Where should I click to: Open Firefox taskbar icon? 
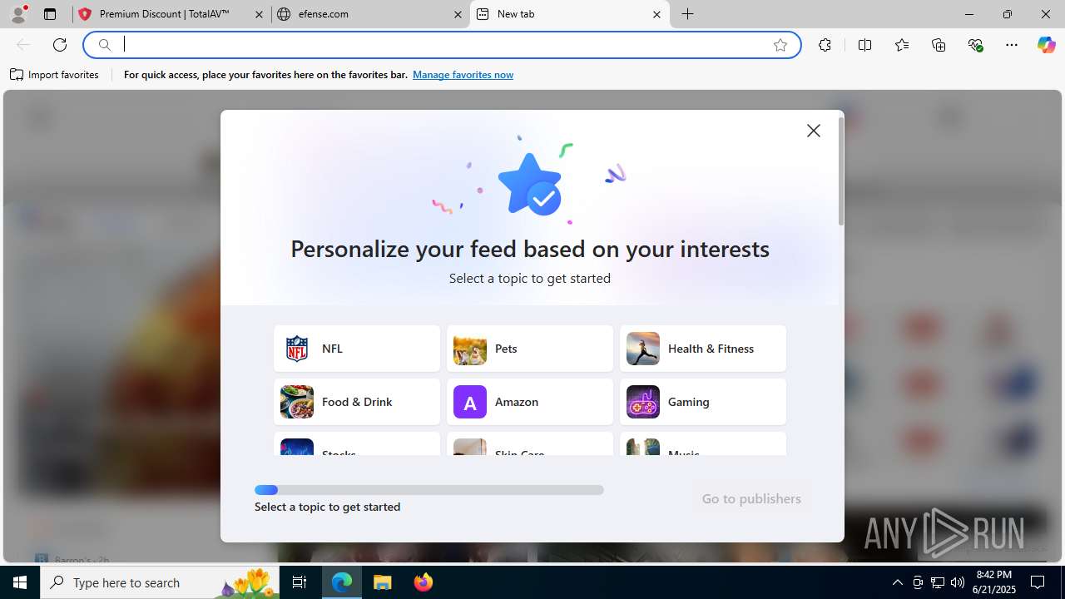[x=424, y=582]
